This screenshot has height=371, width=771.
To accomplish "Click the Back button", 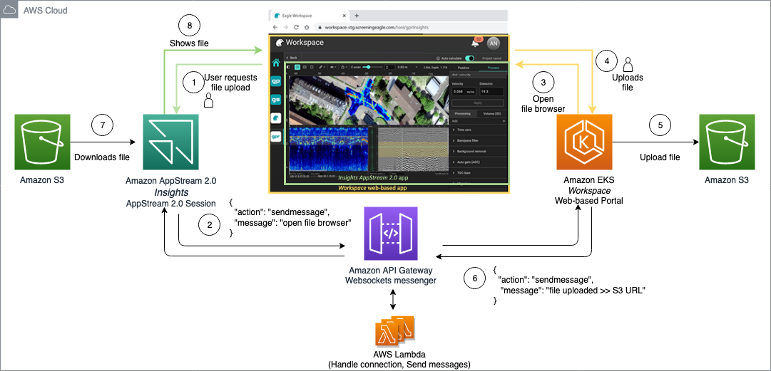I will 293,58.
